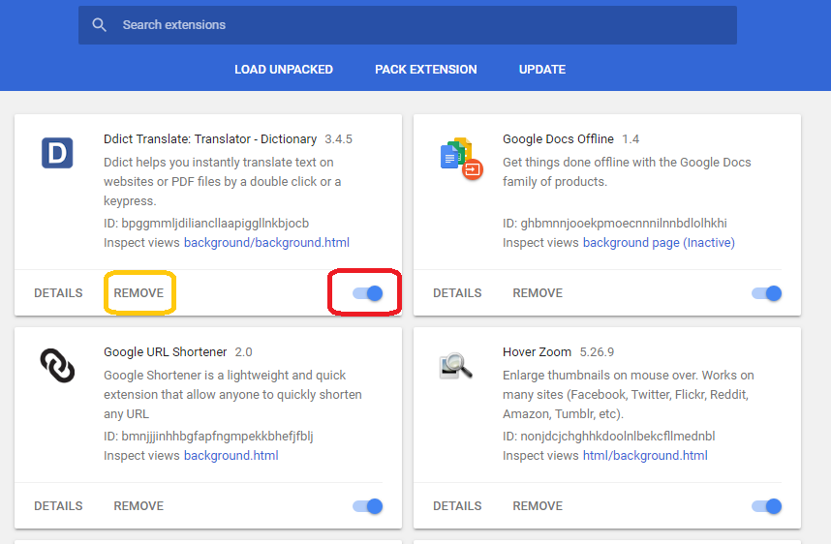The image size is (831, 544).
Task: Remove the Ddict Translate extension
Action: point(138,293)
